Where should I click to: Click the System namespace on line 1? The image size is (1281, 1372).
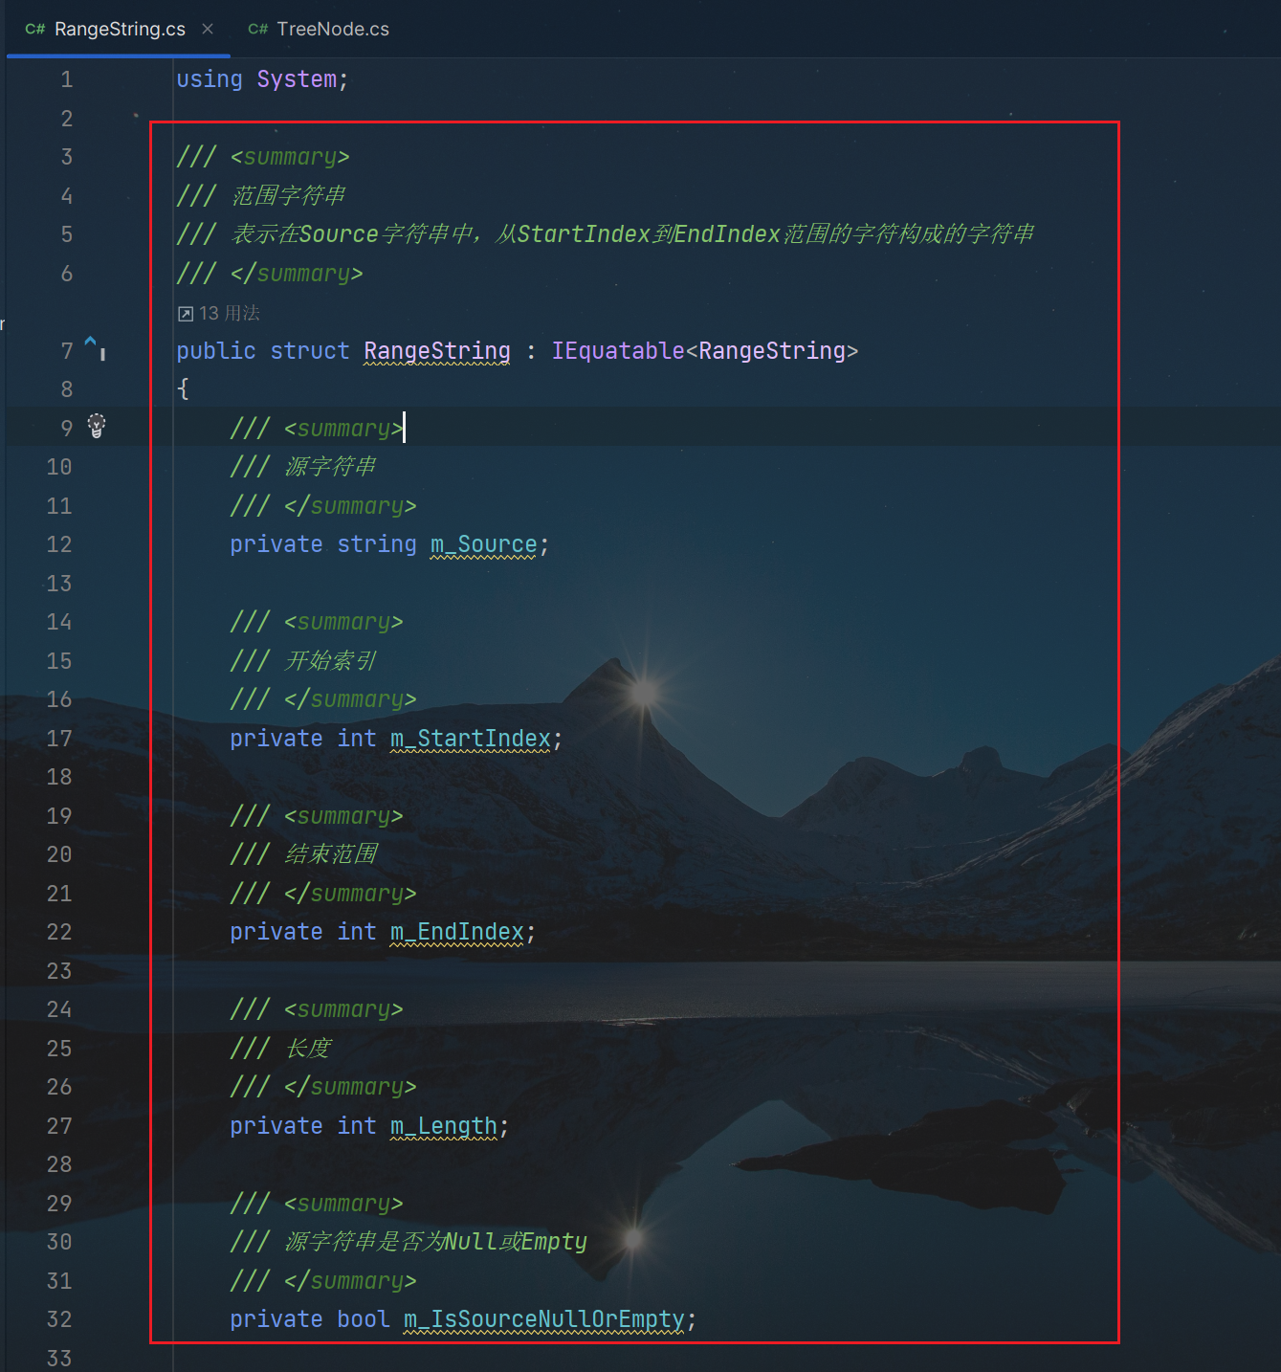(297, 78)
